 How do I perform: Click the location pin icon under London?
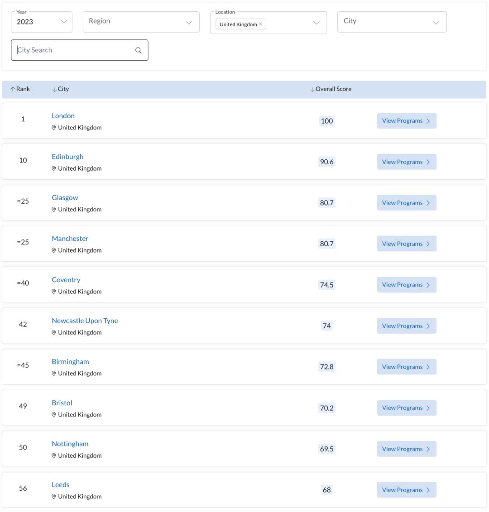pyautogui.click(x=54, y=128)
